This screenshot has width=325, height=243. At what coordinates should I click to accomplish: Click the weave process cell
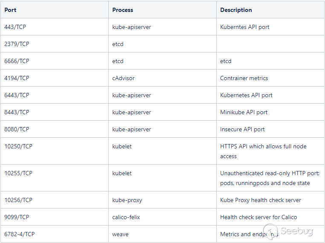coord(120,234)
